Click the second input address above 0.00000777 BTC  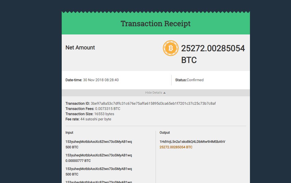tap(99, 155)
